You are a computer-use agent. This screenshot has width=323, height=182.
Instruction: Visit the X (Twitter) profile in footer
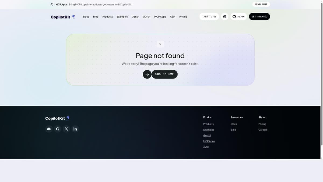click(66, 129)
